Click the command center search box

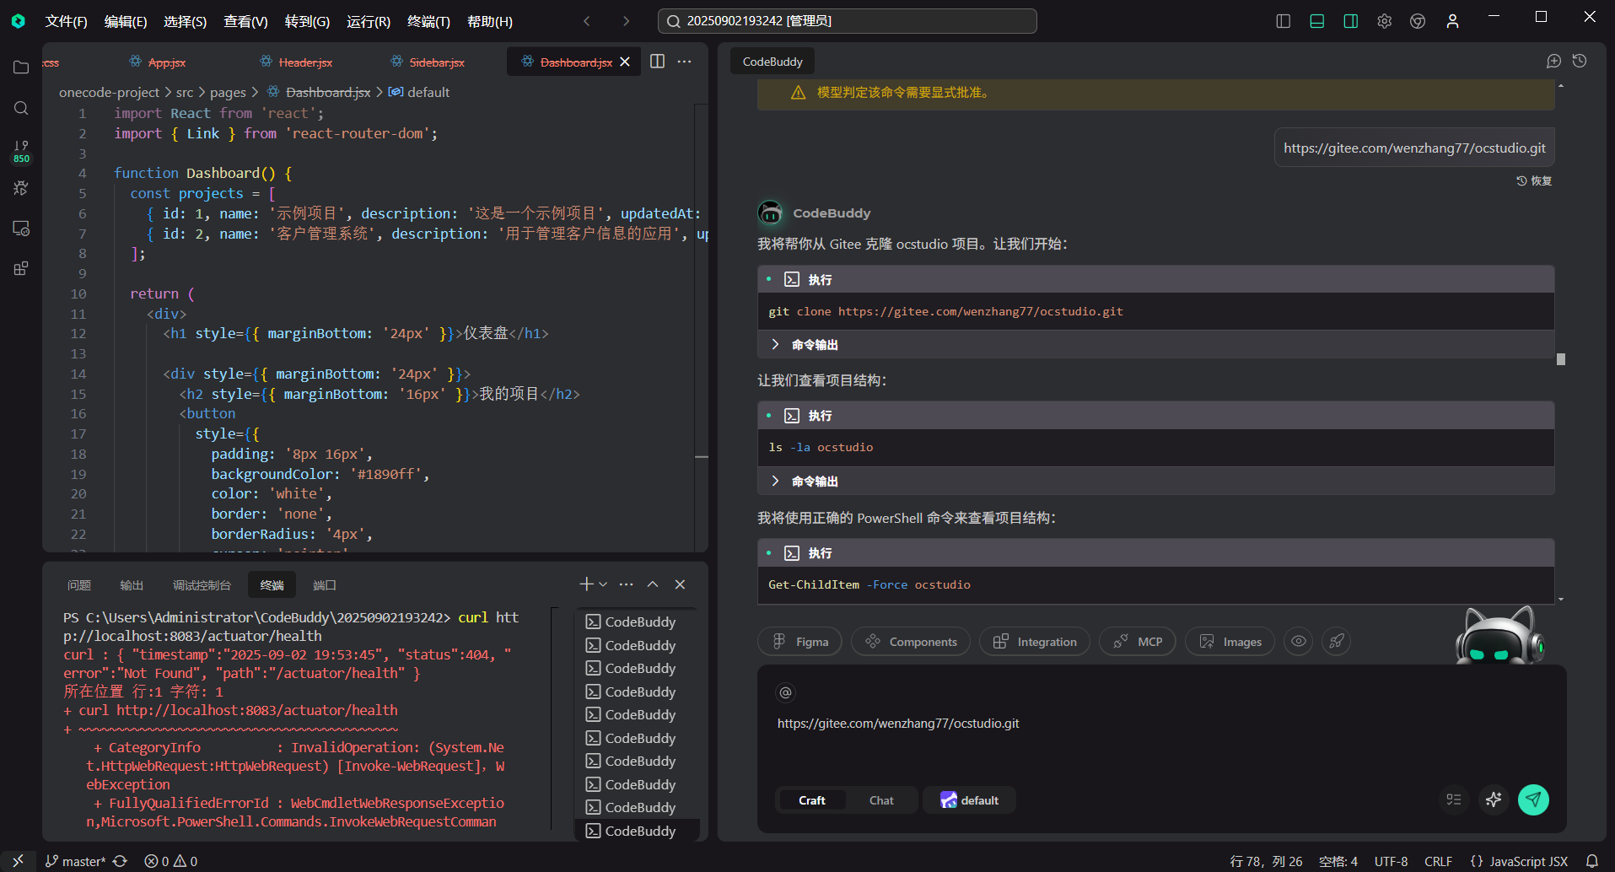coord(847,21)
